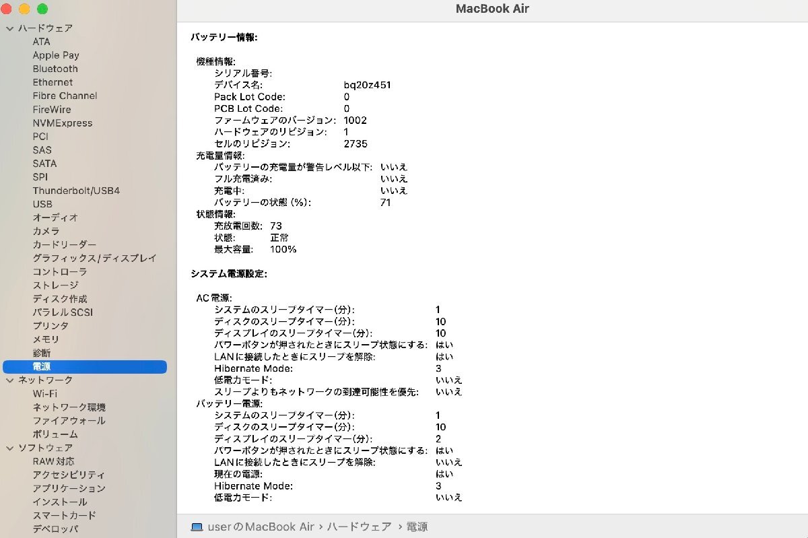Select プリンタ in the sidebar
This screenshot has width=808, height=538.
(x=50, y=326)
